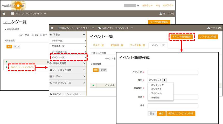Check the OFF status checkbox
This screenshot has width=223, height=124.
pos(41,35)
